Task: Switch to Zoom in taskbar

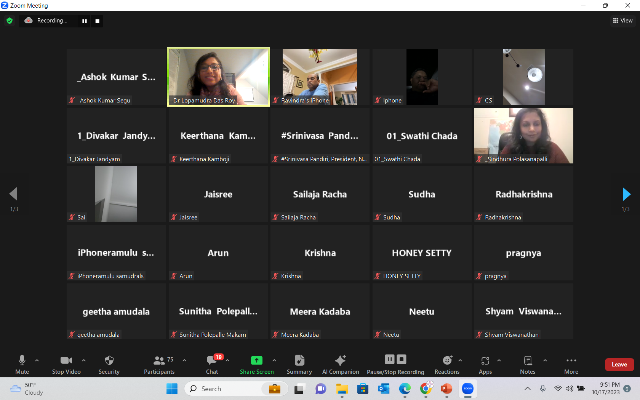Action: 468,389
